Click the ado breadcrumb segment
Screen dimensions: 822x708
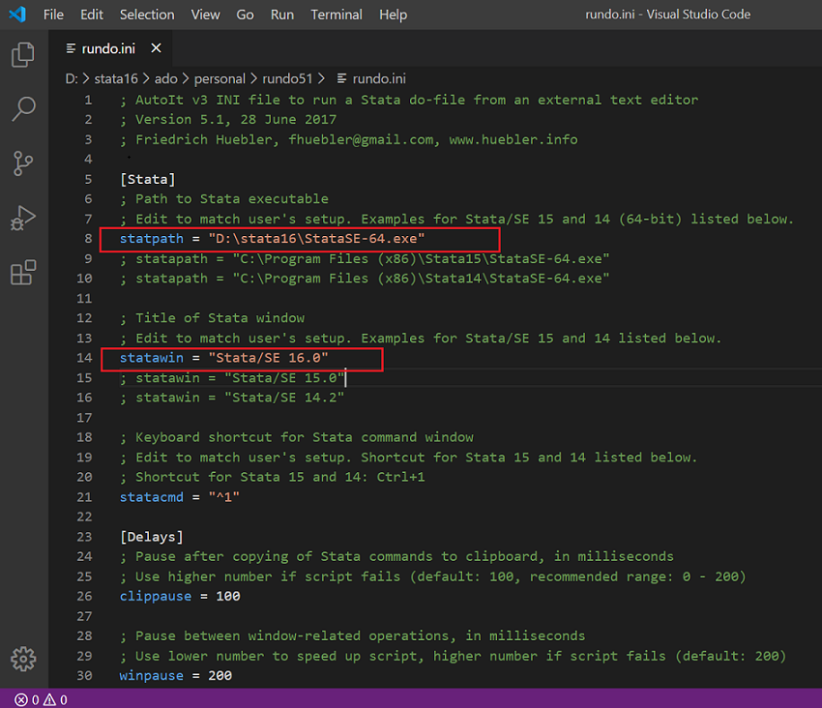tap(165, 78)
